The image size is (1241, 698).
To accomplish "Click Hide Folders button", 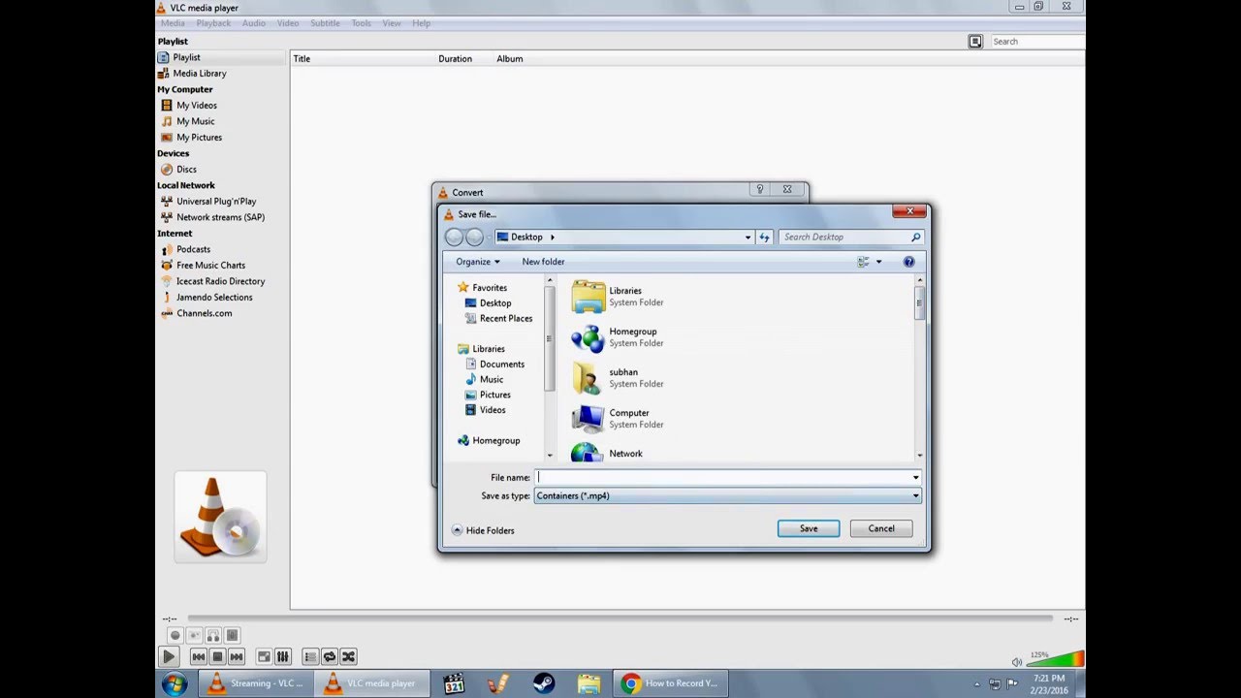I will [x=483, y=530].
